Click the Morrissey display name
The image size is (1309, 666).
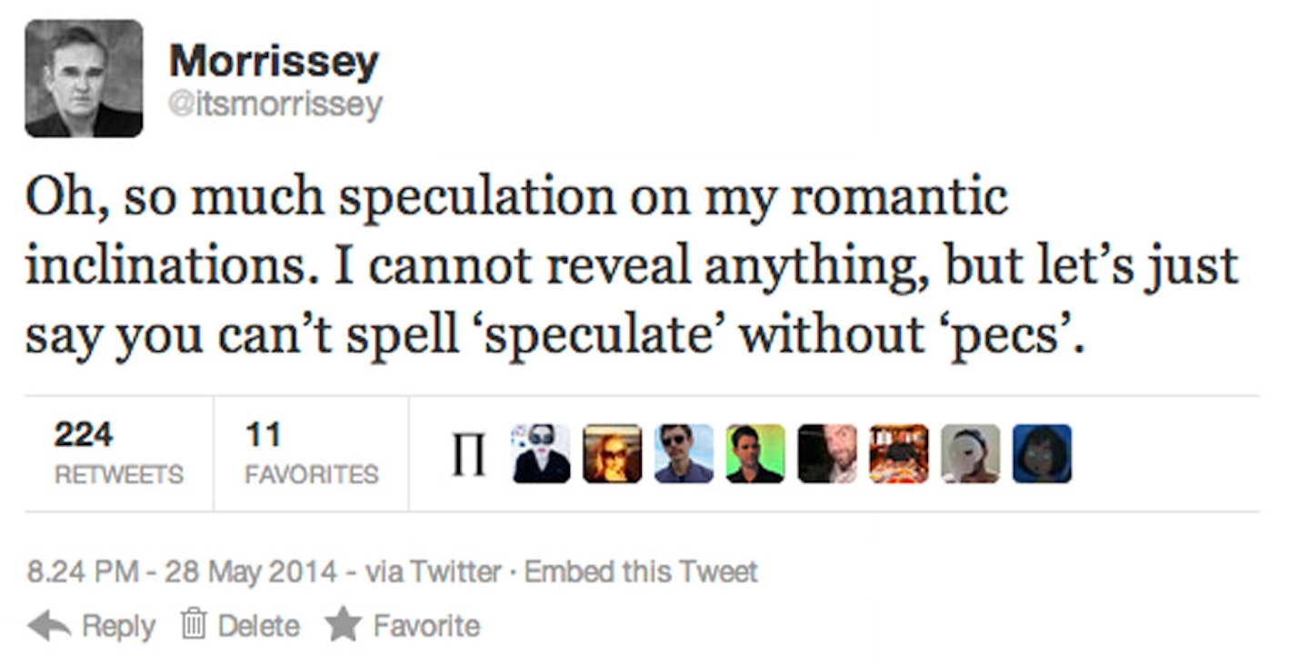pos(274,62)
